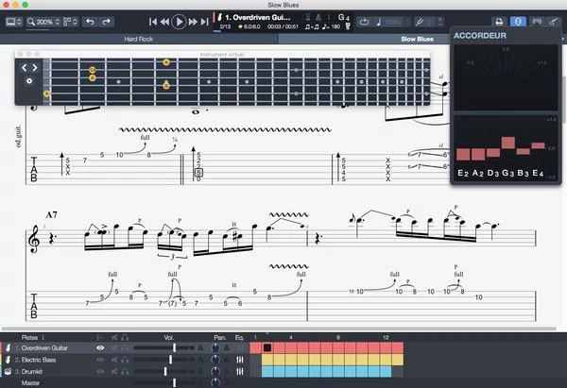Click Drumkit volume slider handle
The width and height of the screenshot is (567, 388).
tap(165, 371)
